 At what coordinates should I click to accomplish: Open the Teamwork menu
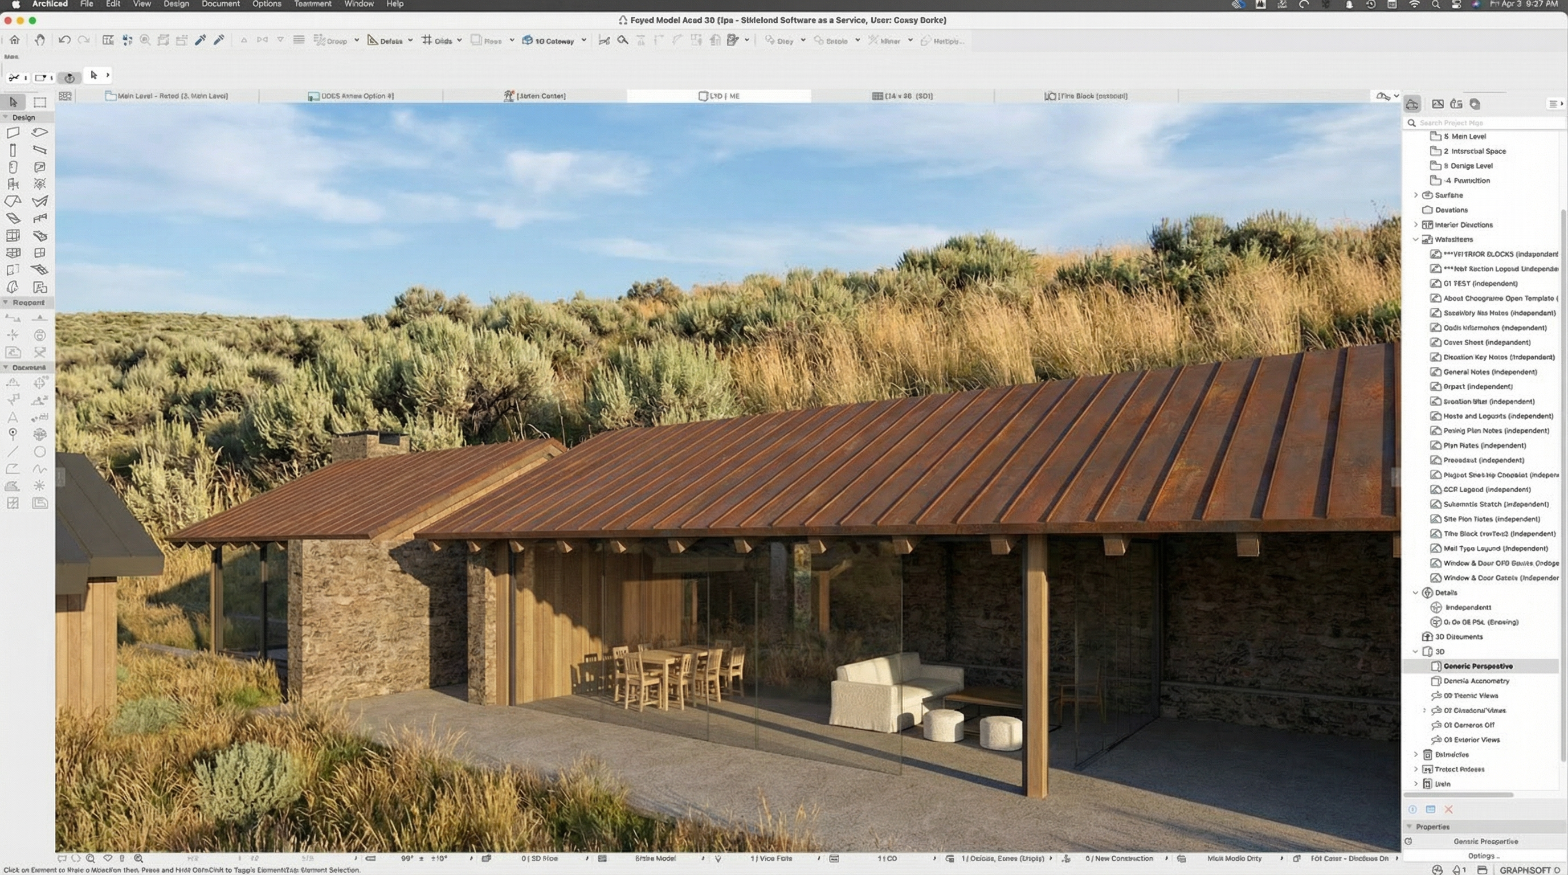tap(312, 4)
